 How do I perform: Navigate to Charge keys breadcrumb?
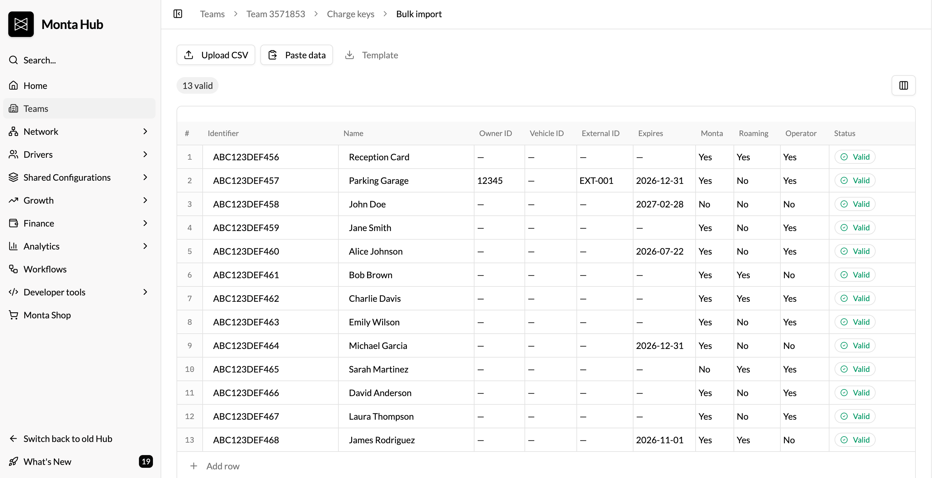351,14
